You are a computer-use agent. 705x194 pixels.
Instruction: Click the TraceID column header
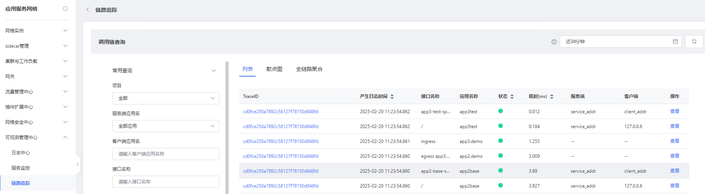[251, 96]
